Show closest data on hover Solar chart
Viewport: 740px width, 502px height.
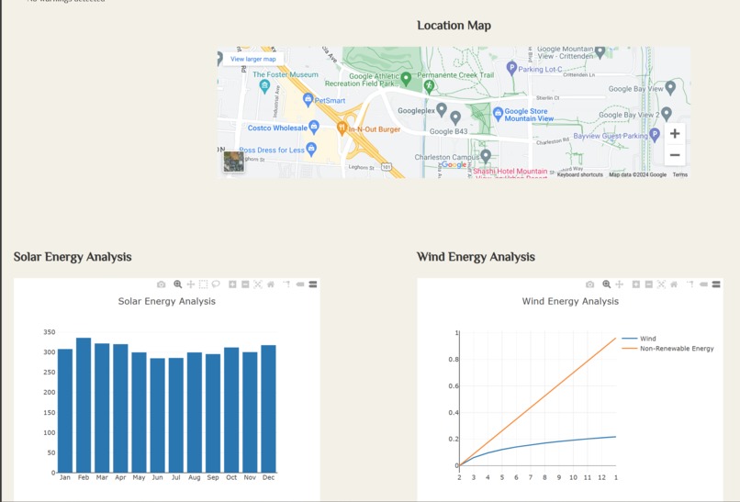coord(299,284)
